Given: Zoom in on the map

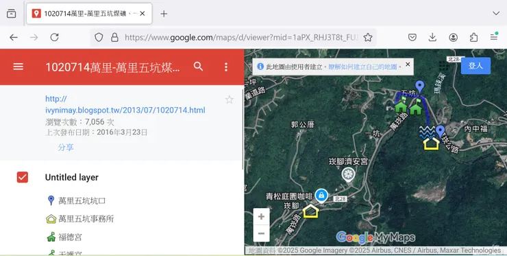Looking at the screenshot, I should [261, 216].
